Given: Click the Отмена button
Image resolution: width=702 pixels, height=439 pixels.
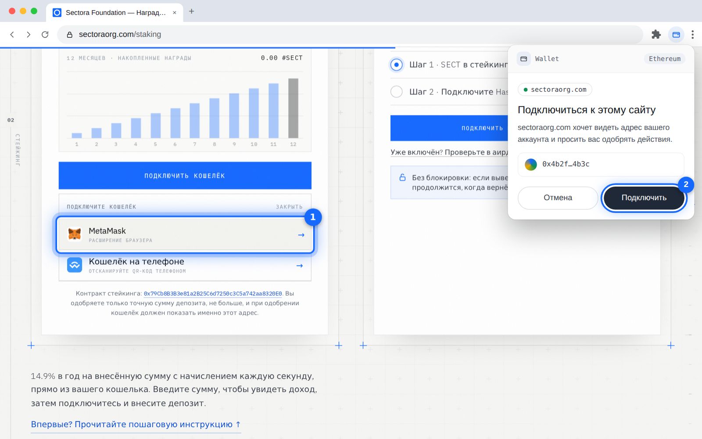Looking at the screenshot, I should pyautogui.click(x=558, y=198).
